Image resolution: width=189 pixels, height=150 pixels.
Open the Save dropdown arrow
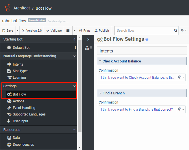click(x=17, y=31)
